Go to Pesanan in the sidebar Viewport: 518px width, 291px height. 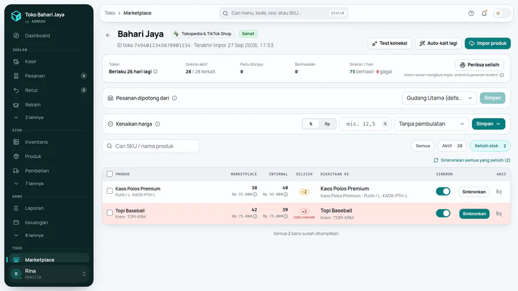[x=48, y=76]
